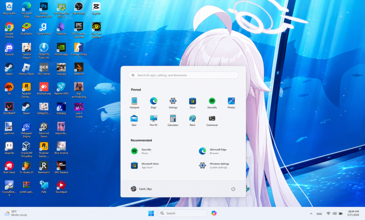Click the volume speaker tray icon
Image resolution: width=365 pixels, height=220 pixels.
[334, 213]
